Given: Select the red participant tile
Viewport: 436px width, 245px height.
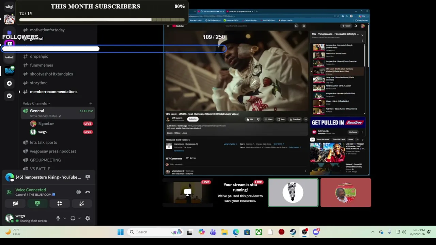Looking at the screenshot, I should [346, 193].
